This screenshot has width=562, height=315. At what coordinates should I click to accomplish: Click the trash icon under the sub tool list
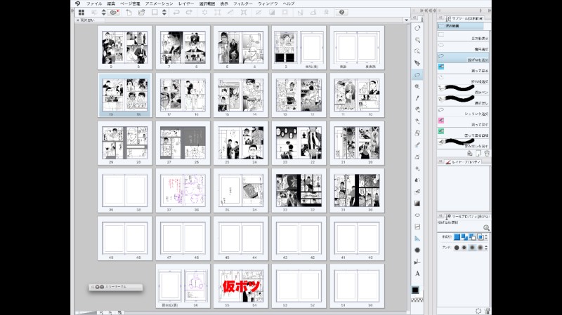click(x=487, y=153)
